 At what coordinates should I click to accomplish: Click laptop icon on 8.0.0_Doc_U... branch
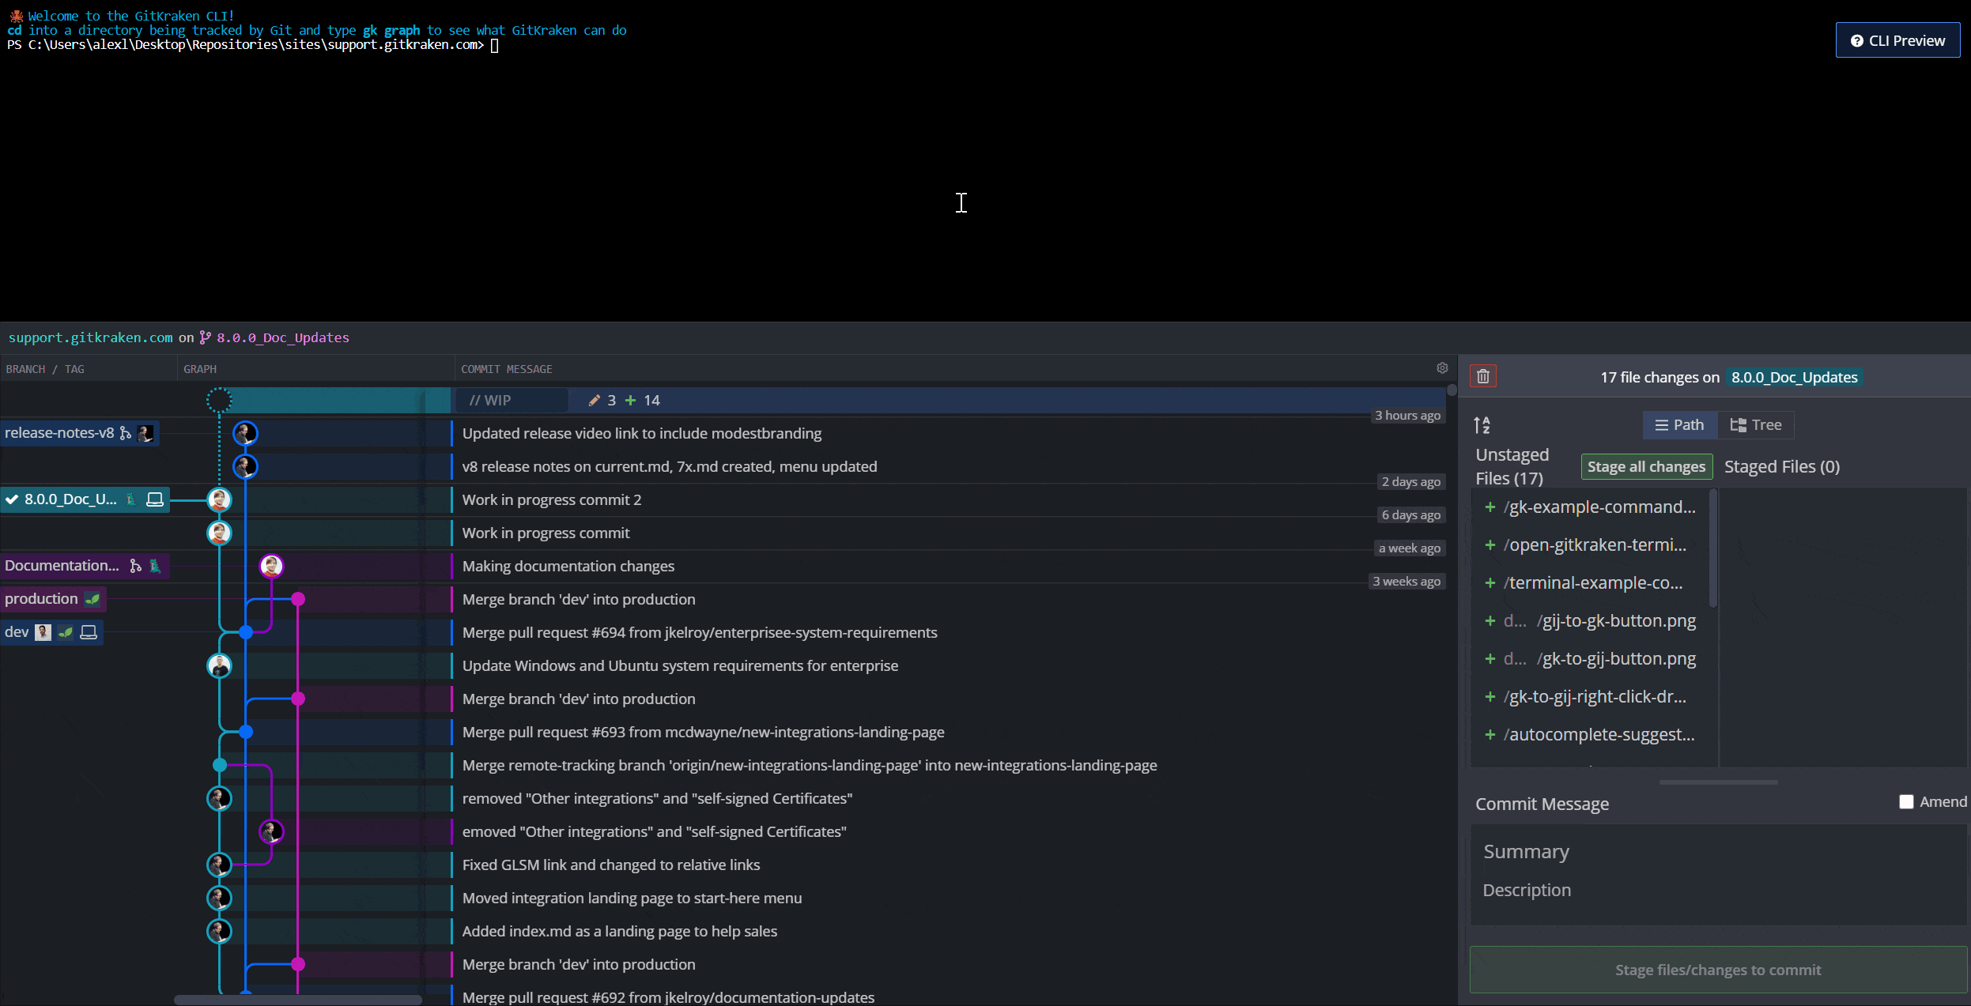click(x=155, y=499)
